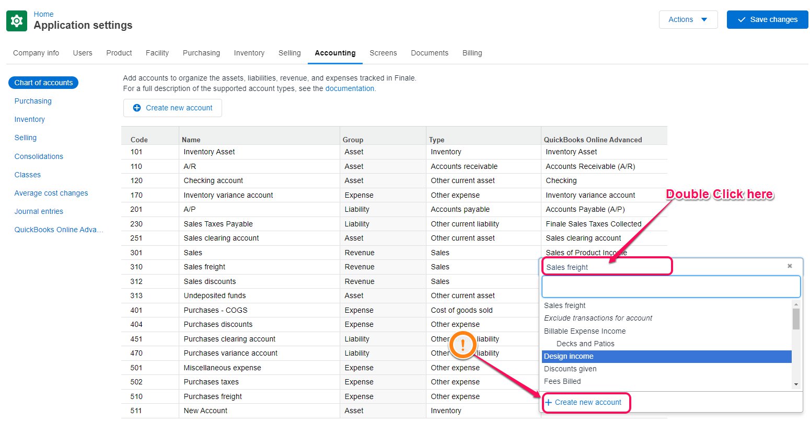The height and width of the screenshot is (421, 810).
Task: Switch to the Purchasing tab
Action: click(x=201, y=53)
